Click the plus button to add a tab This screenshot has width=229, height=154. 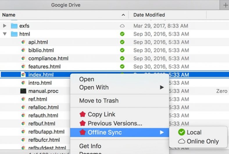225,5
